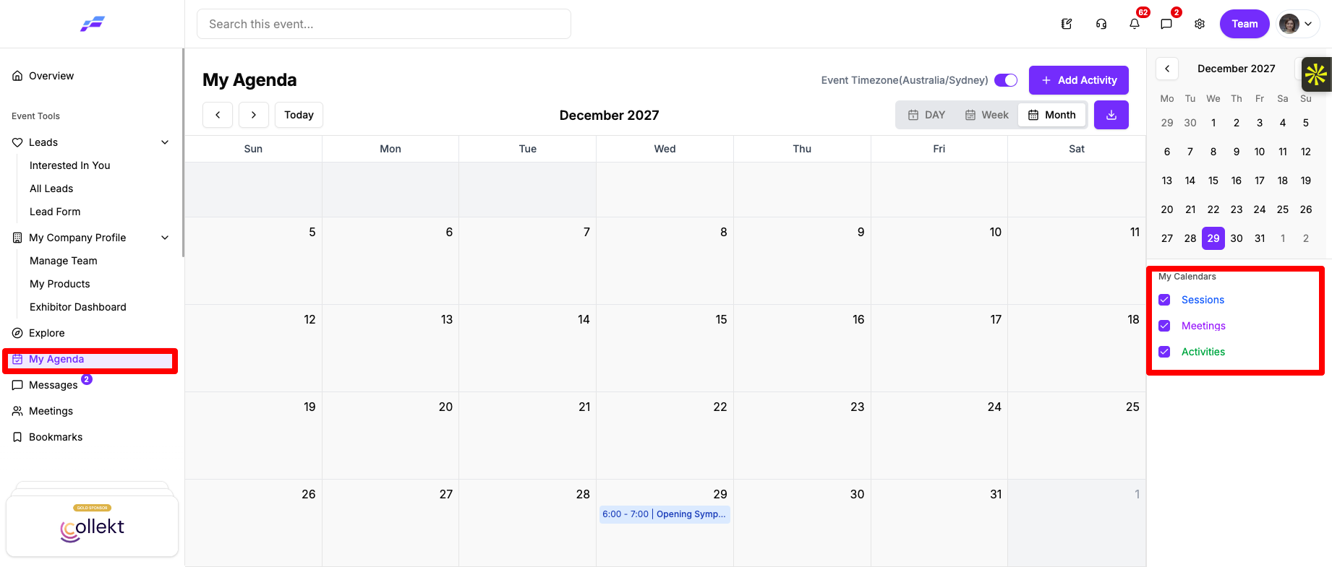Switch to the Week view tab
This screenshot has height=567, width=1332.
click(987, 115)
